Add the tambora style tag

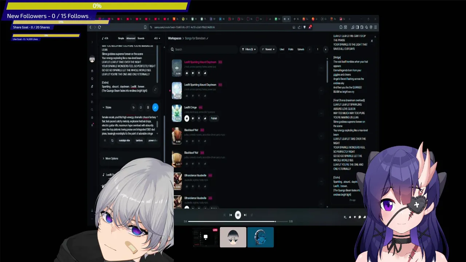(139, 140)
